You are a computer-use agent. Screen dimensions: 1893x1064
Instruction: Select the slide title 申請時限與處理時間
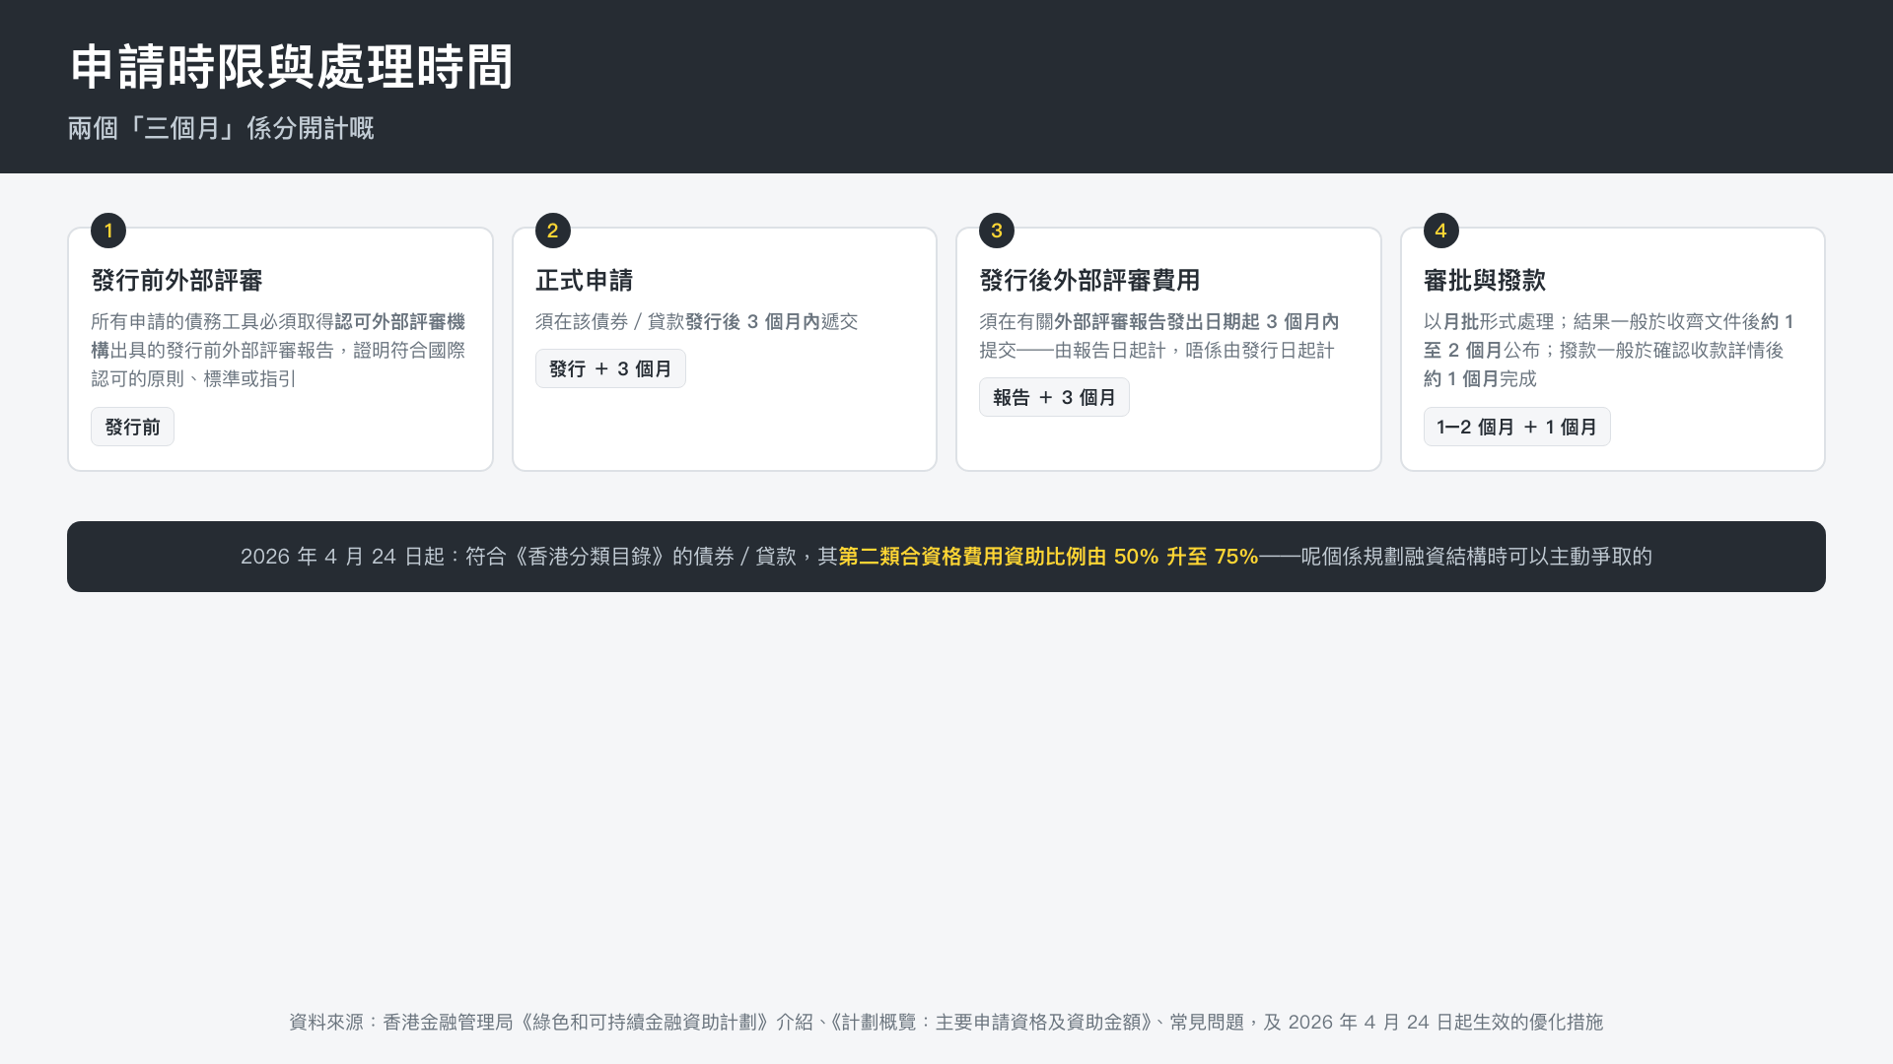point(292,67)
